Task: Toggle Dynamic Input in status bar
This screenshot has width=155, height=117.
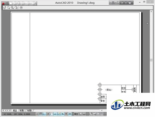Action: (63, 114)
